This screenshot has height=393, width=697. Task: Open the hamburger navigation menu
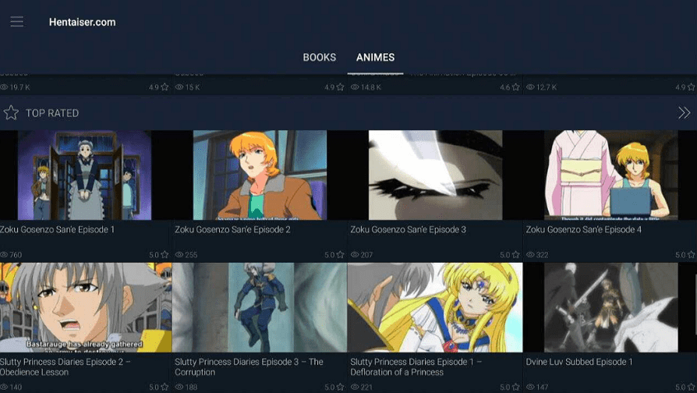(x=17, y=22)
